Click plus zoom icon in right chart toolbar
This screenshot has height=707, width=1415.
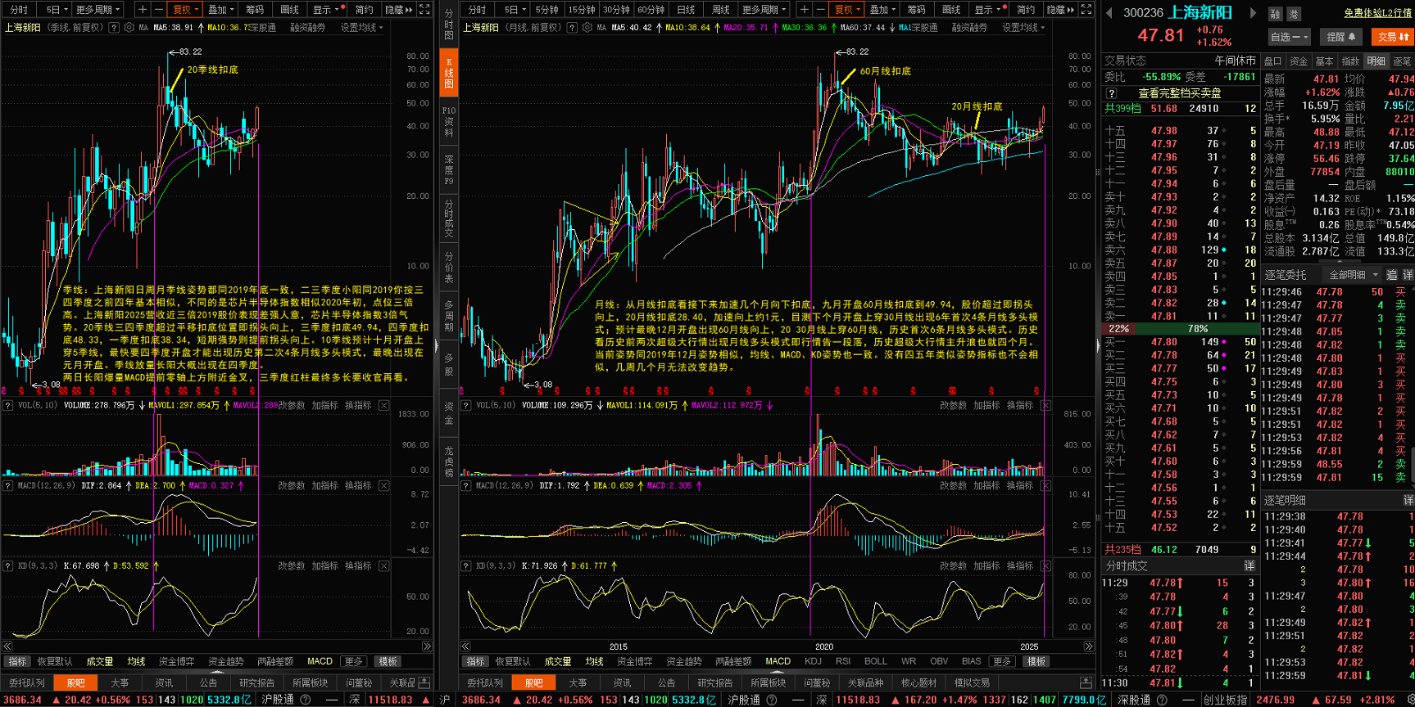pyautogui.click(x=805, y=9)
